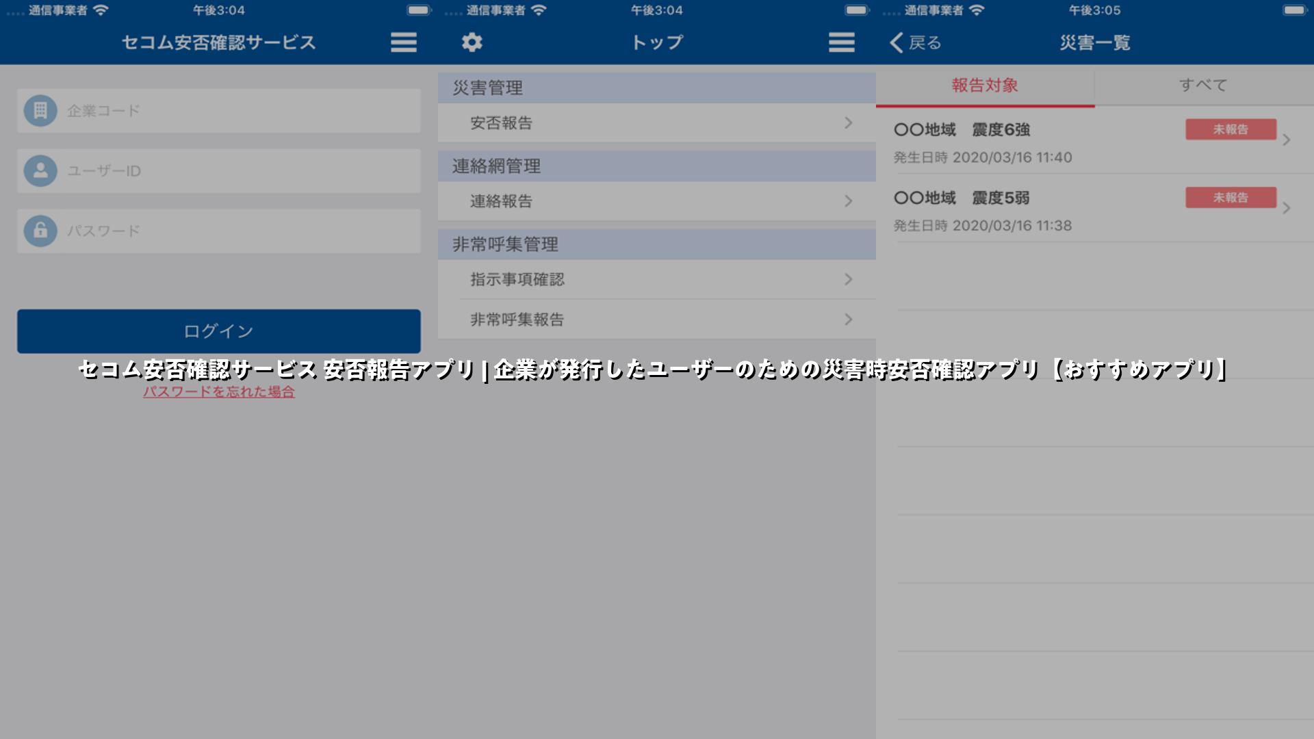
Task: Switch to the 報告対象 tab
Action: (985, 86)
